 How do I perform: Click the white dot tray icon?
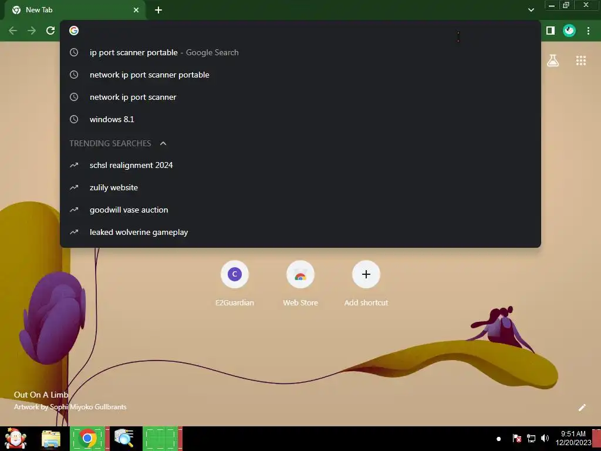pyautogui.click(x=499, y=439)
